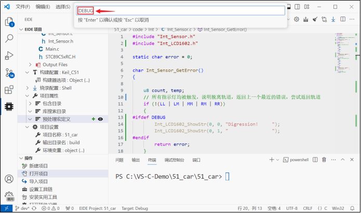
Task: Open new terminal profile dropdown arrow
Action: 278,160
